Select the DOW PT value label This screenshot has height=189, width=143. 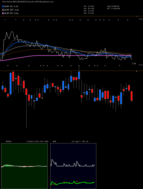(x=11, y=13)
